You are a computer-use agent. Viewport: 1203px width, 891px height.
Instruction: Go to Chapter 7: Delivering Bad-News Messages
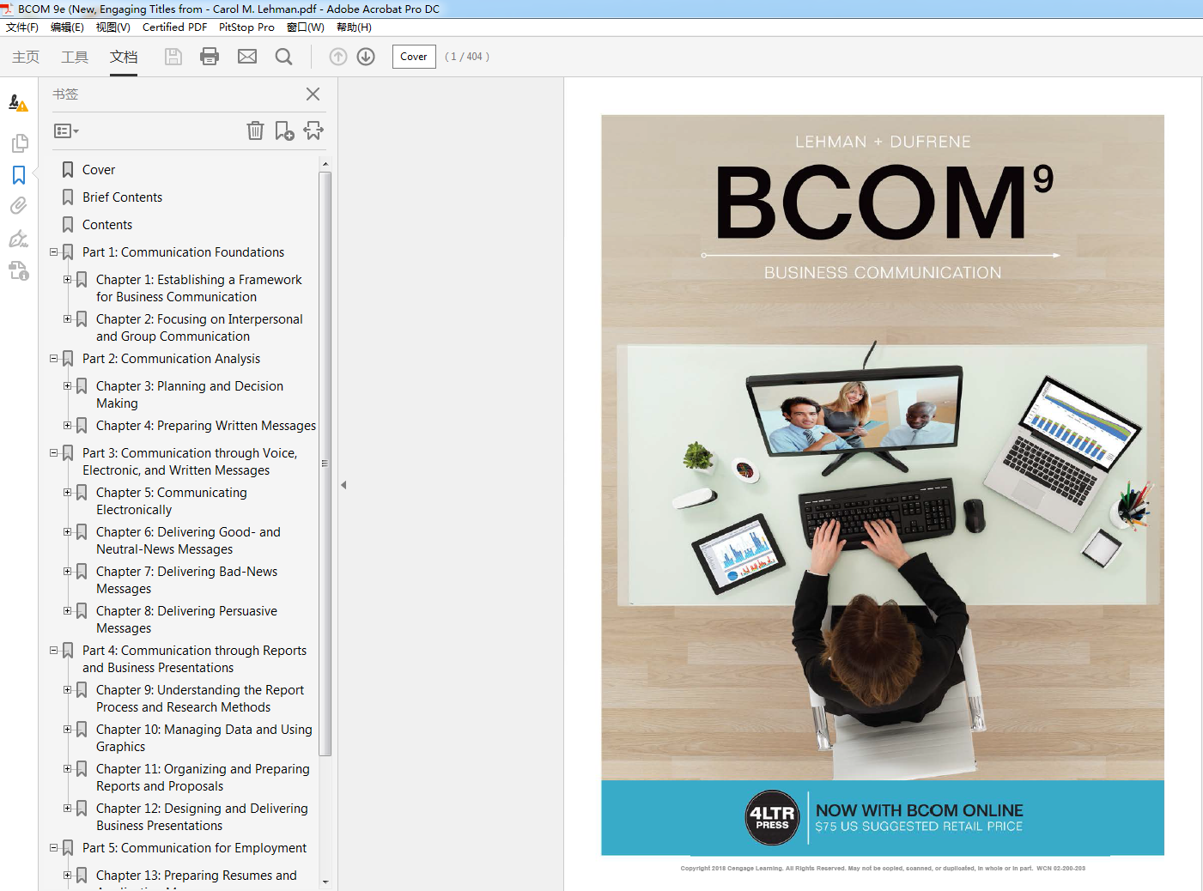(186, 580)
